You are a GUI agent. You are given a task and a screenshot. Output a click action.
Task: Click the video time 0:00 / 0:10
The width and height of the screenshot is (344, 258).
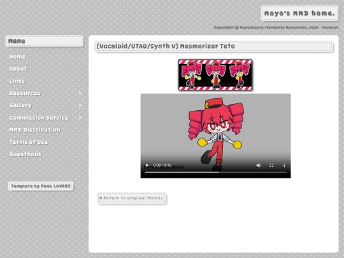[162, 165]
